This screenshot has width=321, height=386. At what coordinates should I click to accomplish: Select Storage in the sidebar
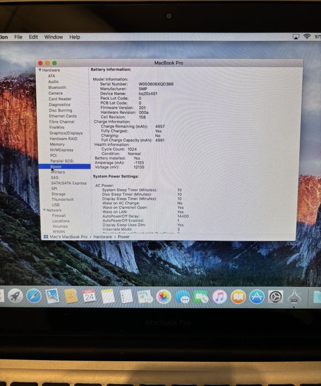[58, 194]
